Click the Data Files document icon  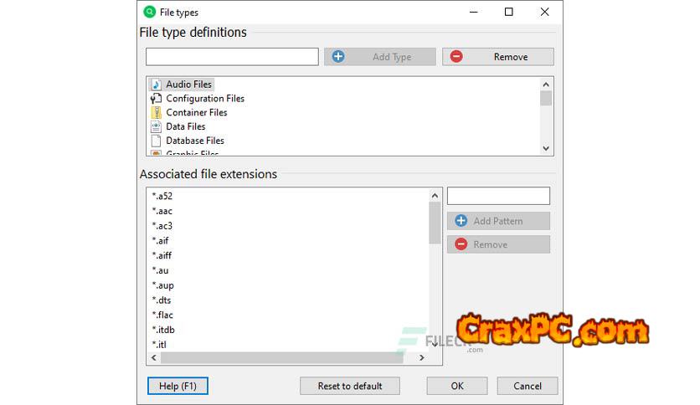click(156, 126)
